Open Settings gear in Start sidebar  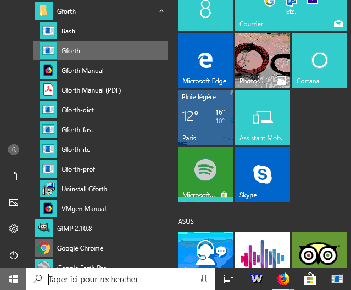14,229
